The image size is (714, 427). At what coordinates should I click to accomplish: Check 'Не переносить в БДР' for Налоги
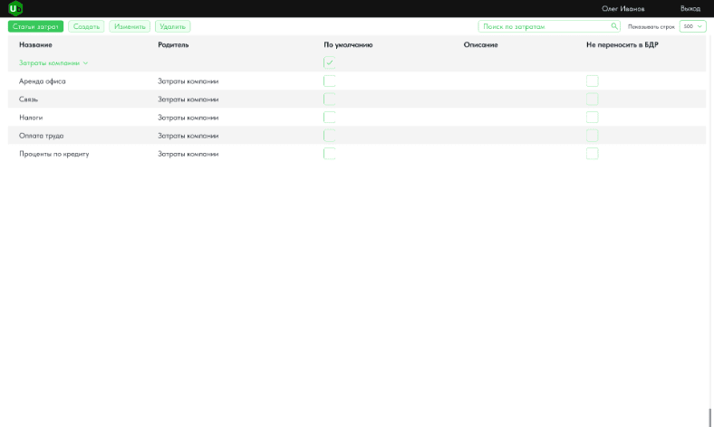tap(592, 118)
